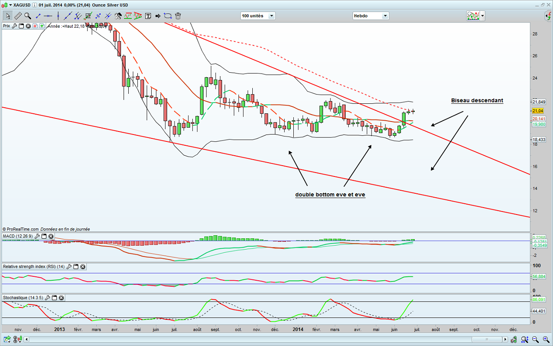This screenshot has height=346, width=553.
Task: Select the text annotation tool
Action: coord(148,16)
